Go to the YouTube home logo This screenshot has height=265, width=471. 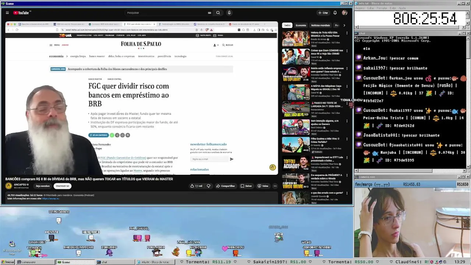(21, 13)
